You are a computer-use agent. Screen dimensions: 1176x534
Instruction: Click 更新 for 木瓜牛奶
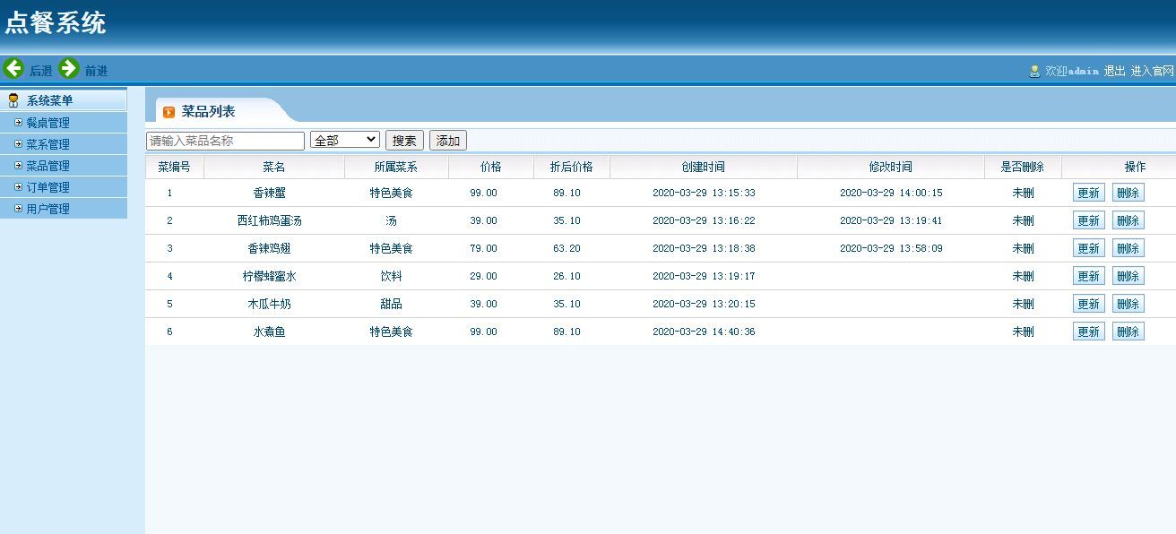pyautogui.click(x=1089, y=304)
